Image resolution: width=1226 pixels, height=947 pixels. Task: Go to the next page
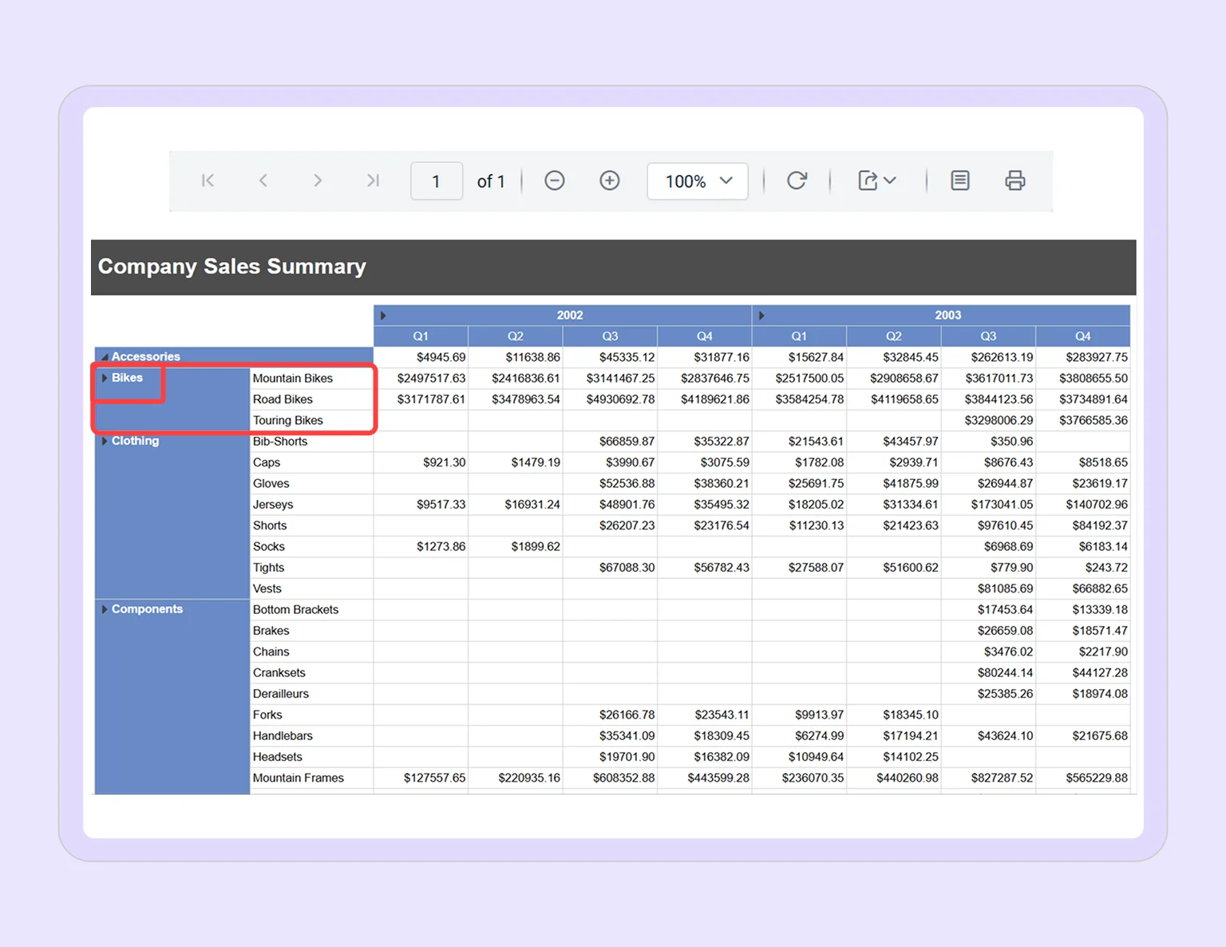[318, 180]
